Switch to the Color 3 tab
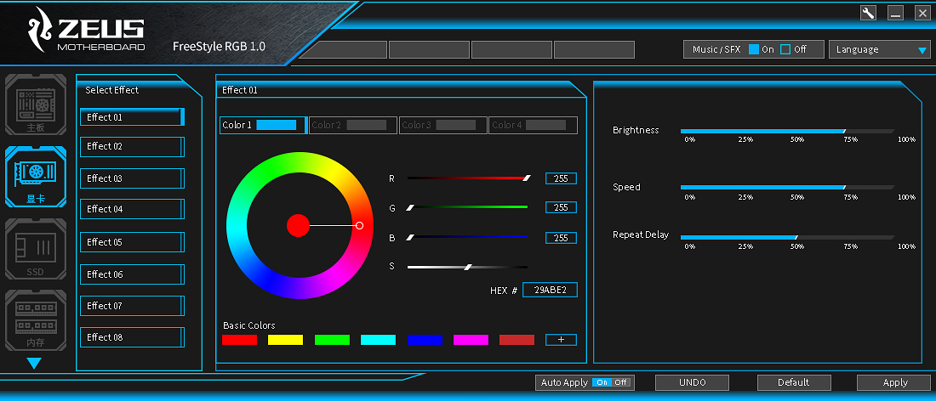Screen dimensions: 936x401 tap(442, 126)
